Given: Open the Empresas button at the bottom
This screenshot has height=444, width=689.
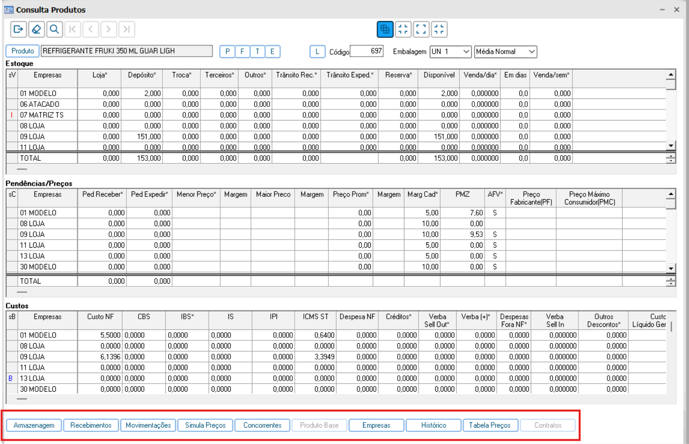Looking at the screenshot, I should click(x=376, y=425).
